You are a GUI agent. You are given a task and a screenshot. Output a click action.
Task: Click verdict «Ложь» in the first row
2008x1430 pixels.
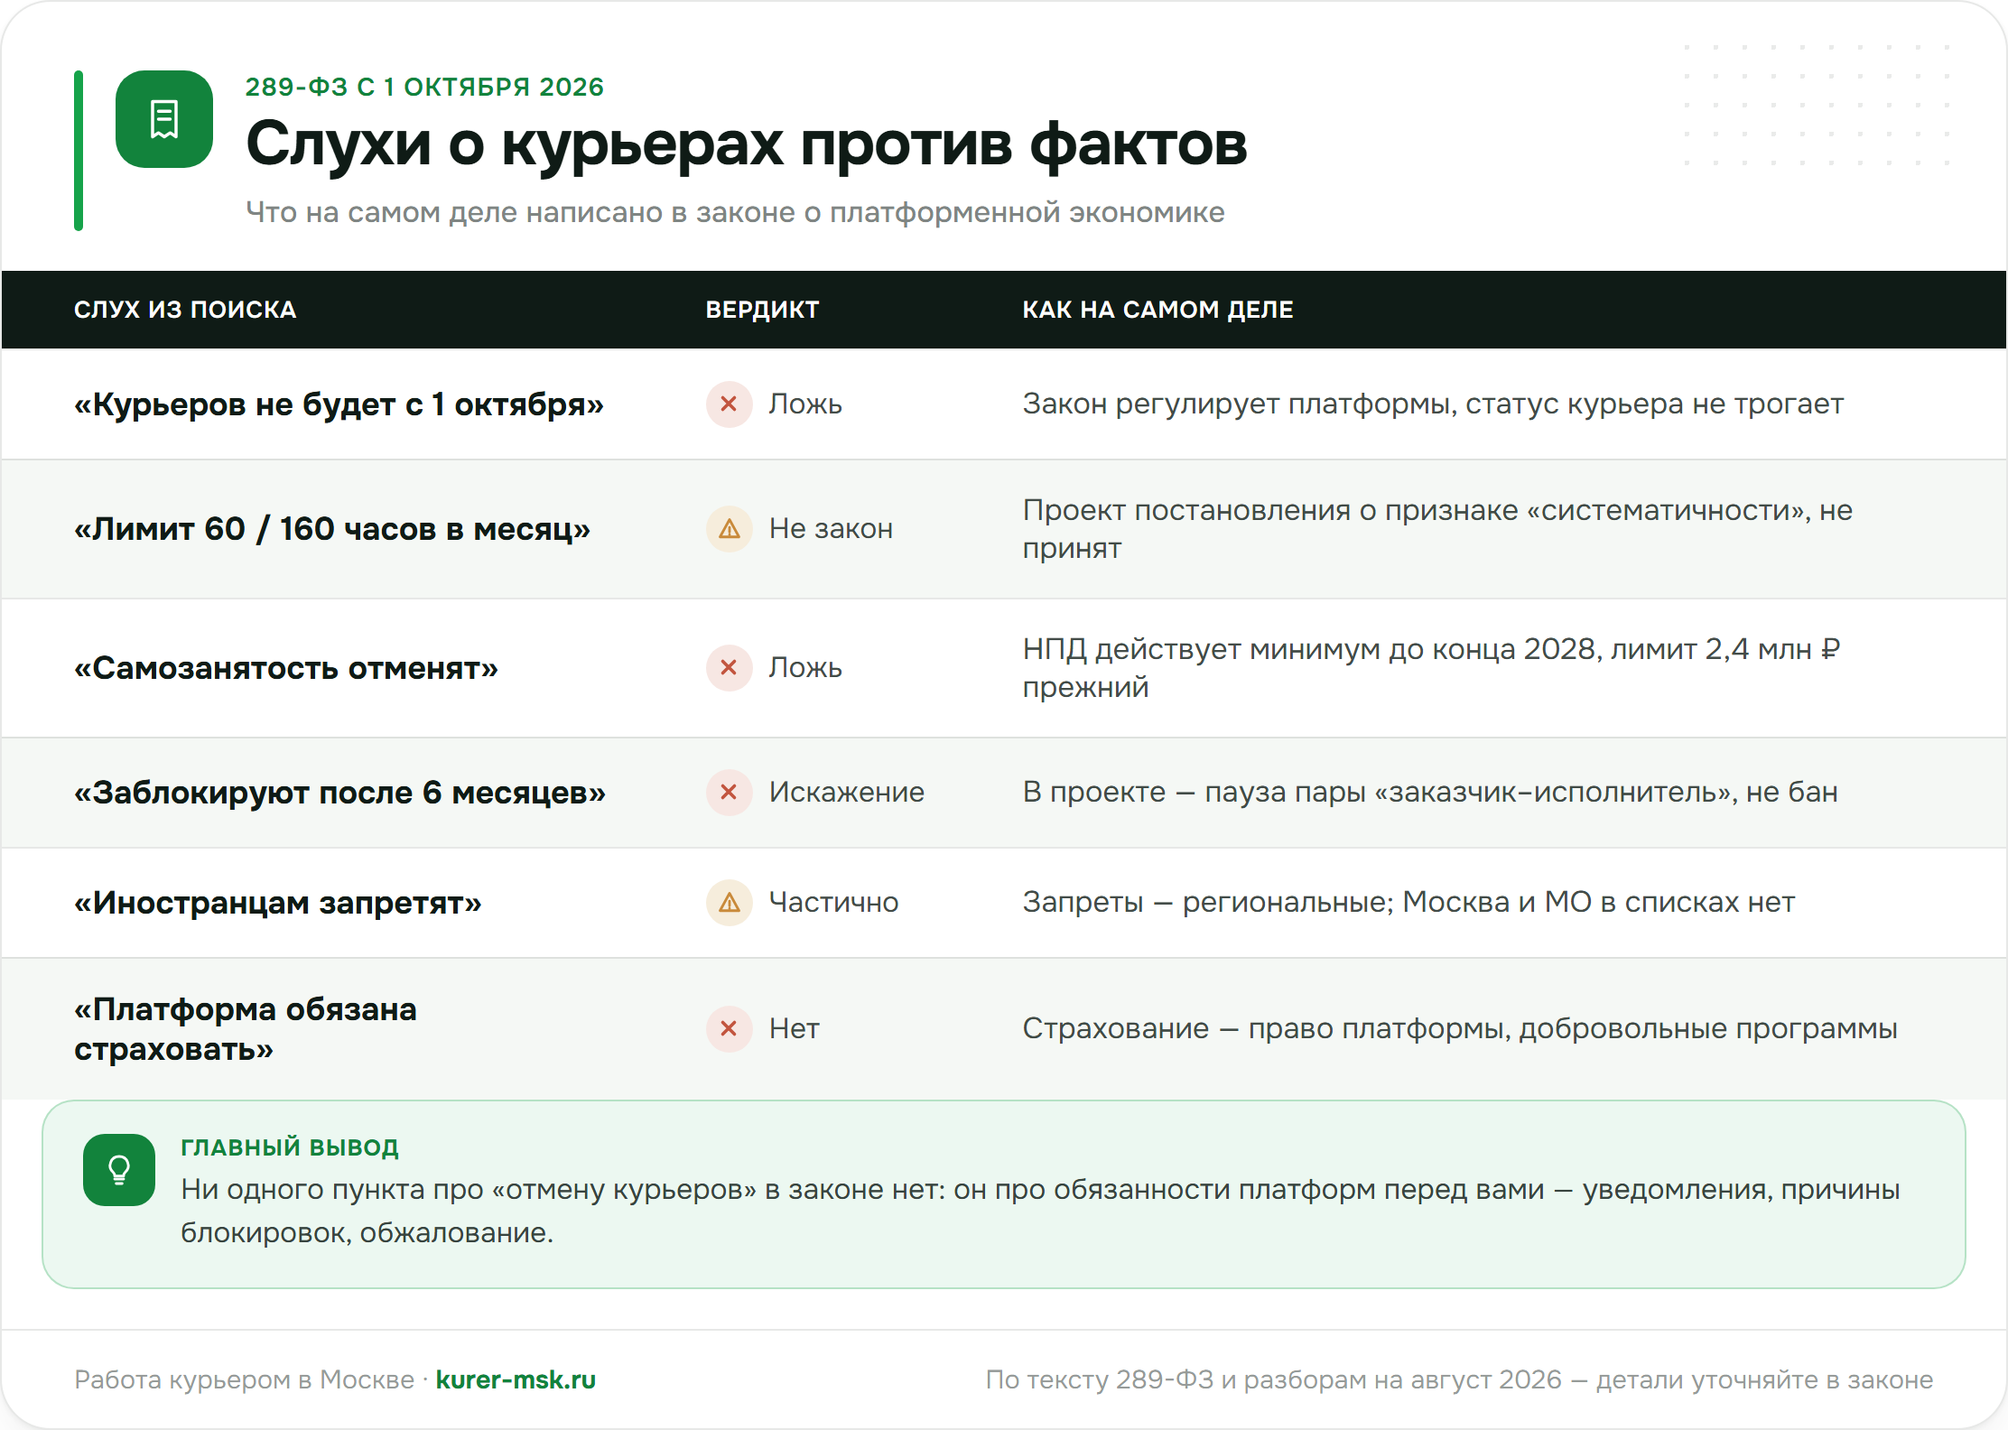click(x=805, y=404)
